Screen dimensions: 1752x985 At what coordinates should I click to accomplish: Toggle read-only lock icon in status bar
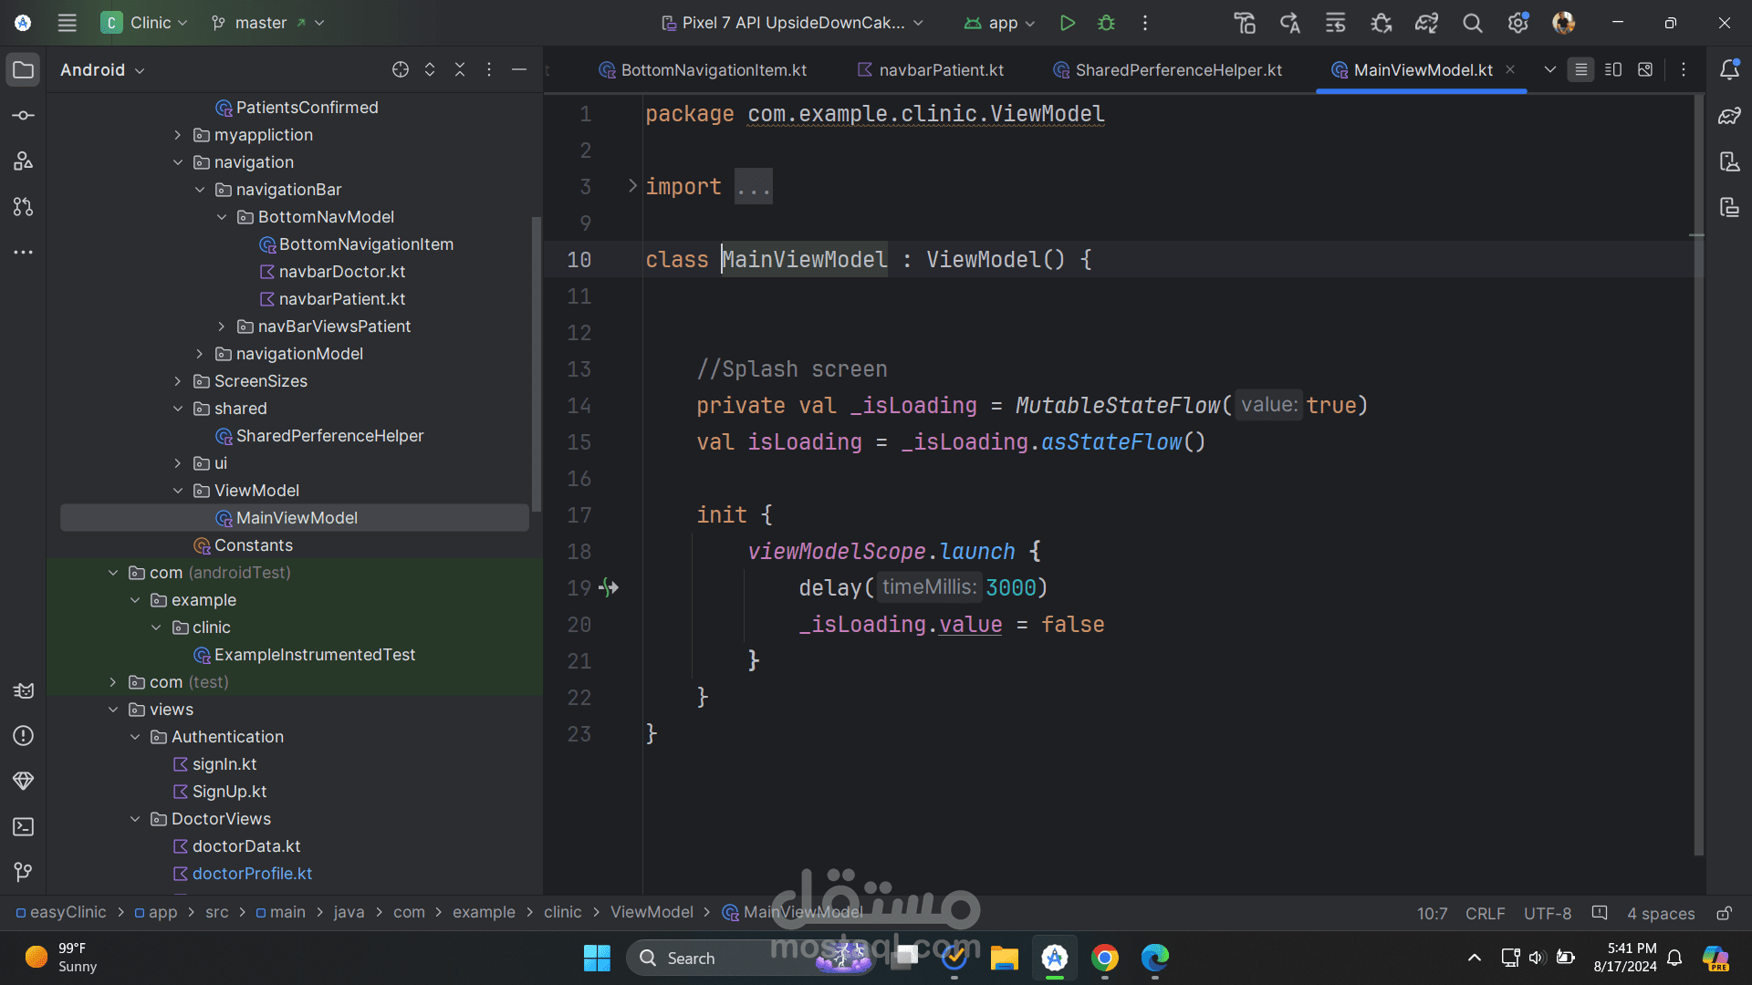[1724, 913]
